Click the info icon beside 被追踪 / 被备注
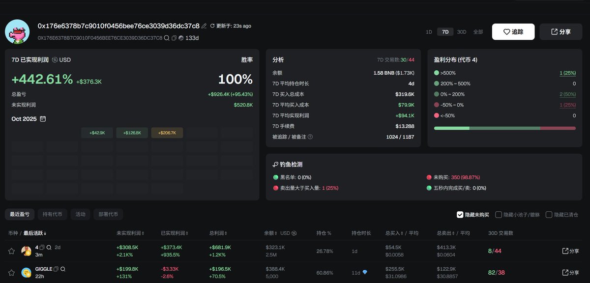The width and height of the screenshot is (590, 283). click(310, 137)
